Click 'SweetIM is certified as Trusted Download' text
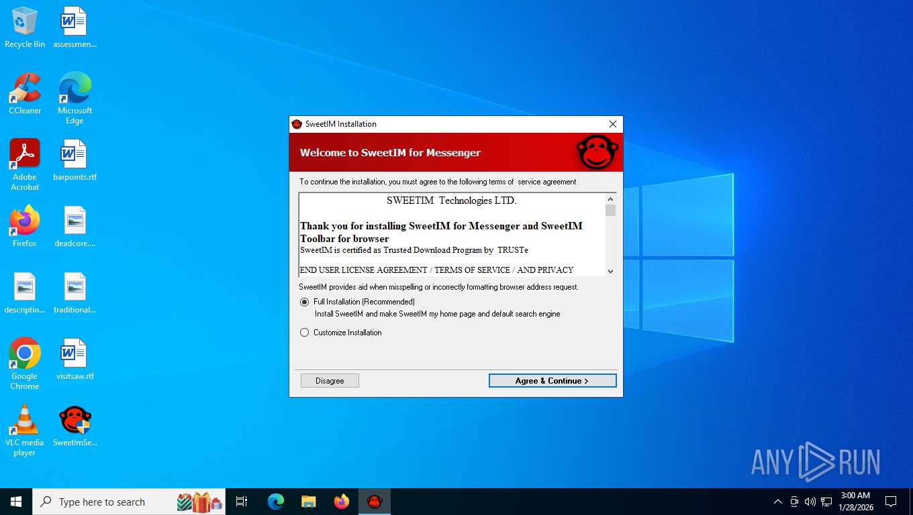Image resolution: width=913 pixels, height=515 pixels. point(414,250)
